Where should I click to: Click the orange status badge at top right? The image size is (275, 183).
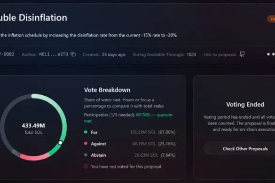272,19
